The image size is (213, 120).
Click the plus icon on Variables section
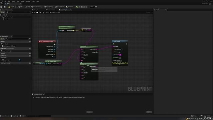tap(30, 56)
